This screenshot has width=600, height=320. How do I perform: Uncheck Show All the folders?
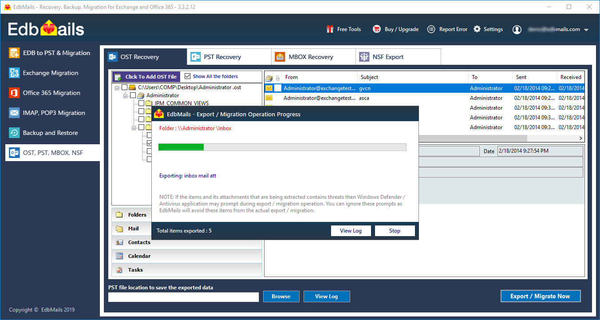click(187, 76)
